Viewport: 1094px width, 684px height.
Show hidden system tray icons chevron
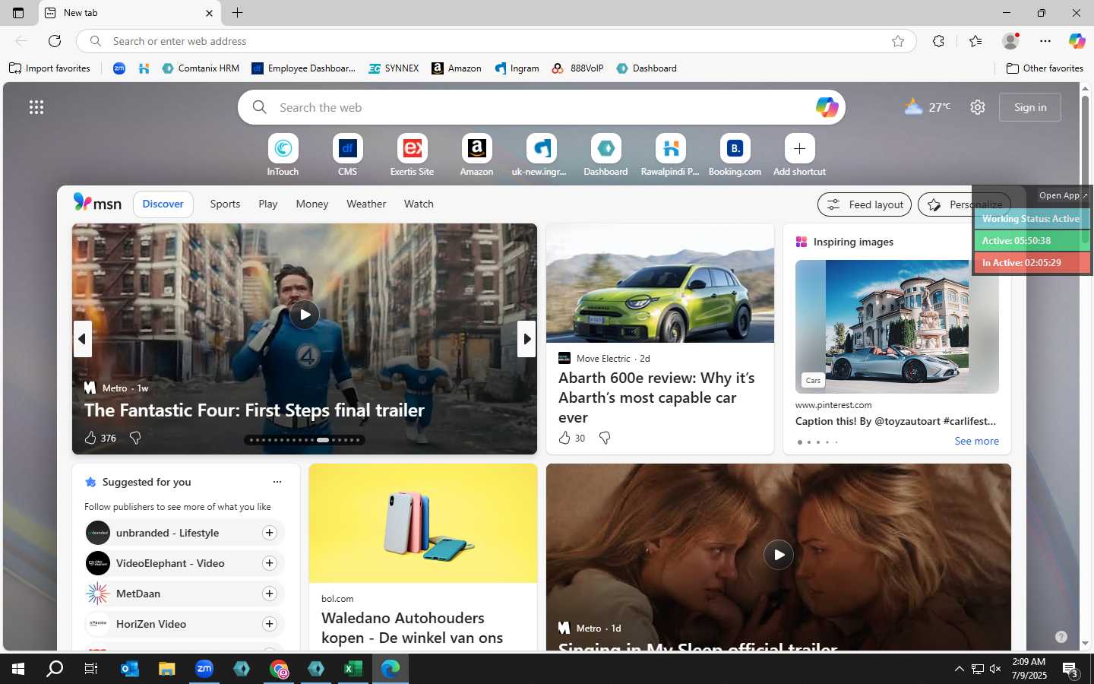tap(959, 669)
